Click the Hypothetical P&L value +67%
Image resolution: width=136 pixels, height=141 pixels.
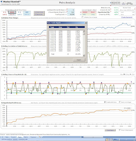click(x=116, y=12)
